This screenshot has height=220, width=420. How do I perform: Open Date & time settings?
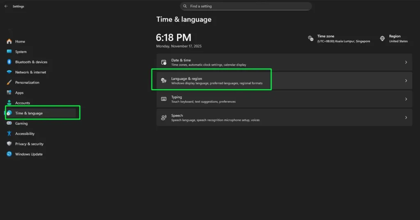[x=284, y=62]
